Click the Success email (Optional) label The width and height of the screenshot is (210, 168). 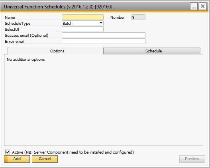point(27,36)
